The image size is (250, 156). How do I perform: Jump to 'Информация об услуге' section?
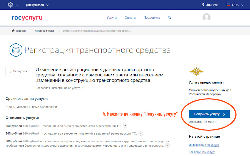[x=204, y=145]
